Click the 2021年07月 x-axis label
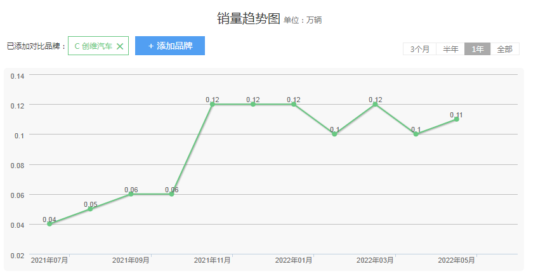 49,260
